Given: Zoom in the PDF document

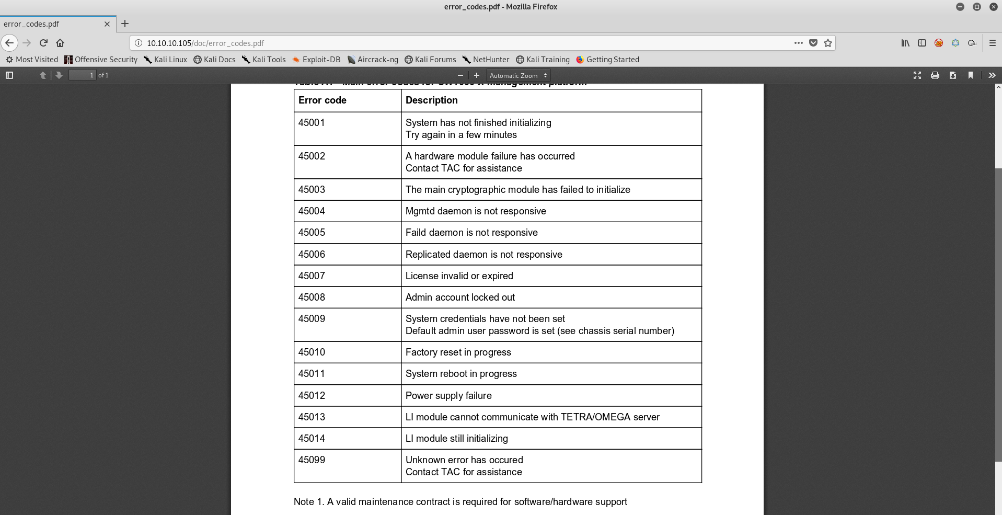Looking at the screenshot, I should [476, 75].
